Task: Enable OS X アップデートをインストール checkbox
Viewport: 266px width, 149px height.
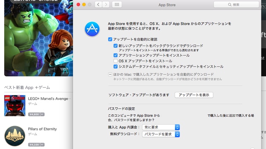Action: (116, 61)
